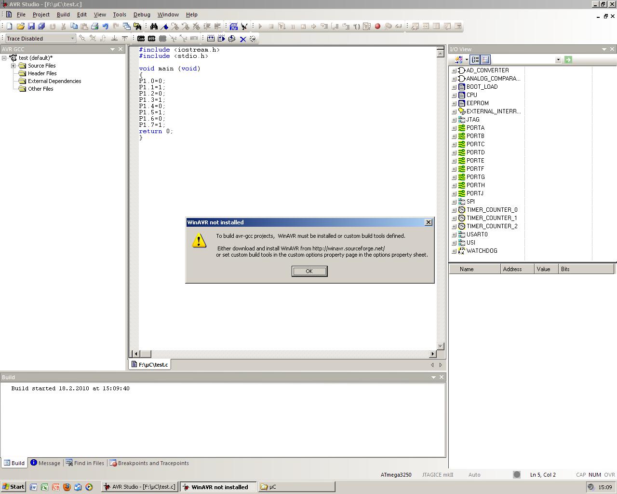
Task: Click the Find binoculars icon
Action: pyautogui.click(x=154, y=27)
